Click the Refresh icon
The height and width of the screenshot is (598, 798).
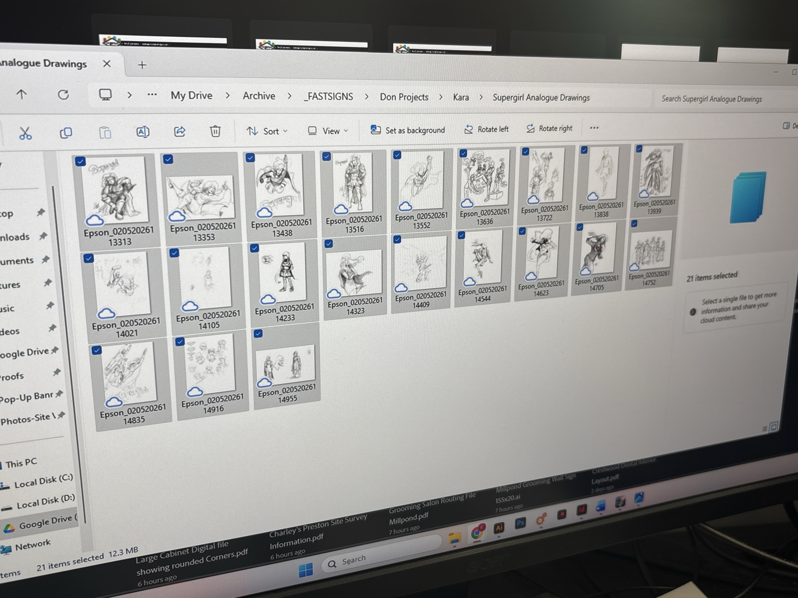(63, 94)
